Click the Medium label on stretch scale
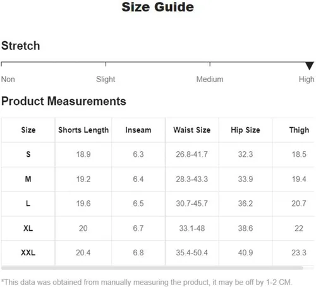 tap(210, 79)
